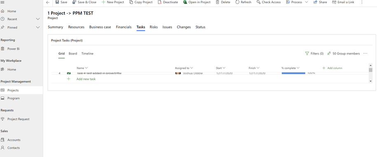Open the Finish column dropdown

pos(258,68)
